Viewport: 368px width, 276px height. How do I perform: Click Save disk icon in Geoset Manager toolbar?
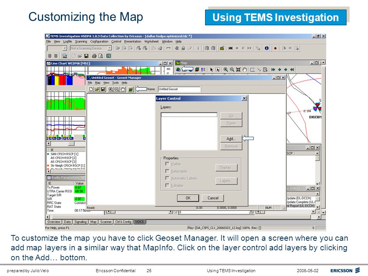103,89
